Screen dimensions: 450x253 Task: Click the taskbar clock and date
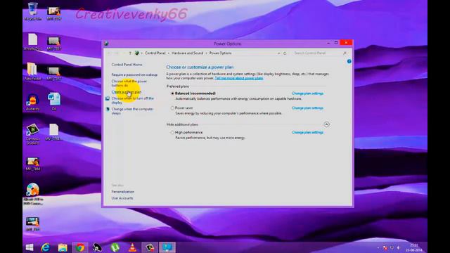[x=414, y=247]
